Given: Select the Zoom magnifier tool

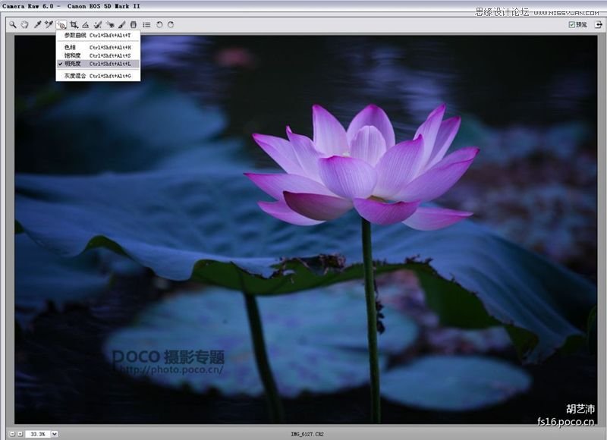Looking at the screenshot, I should click(13, 24).
